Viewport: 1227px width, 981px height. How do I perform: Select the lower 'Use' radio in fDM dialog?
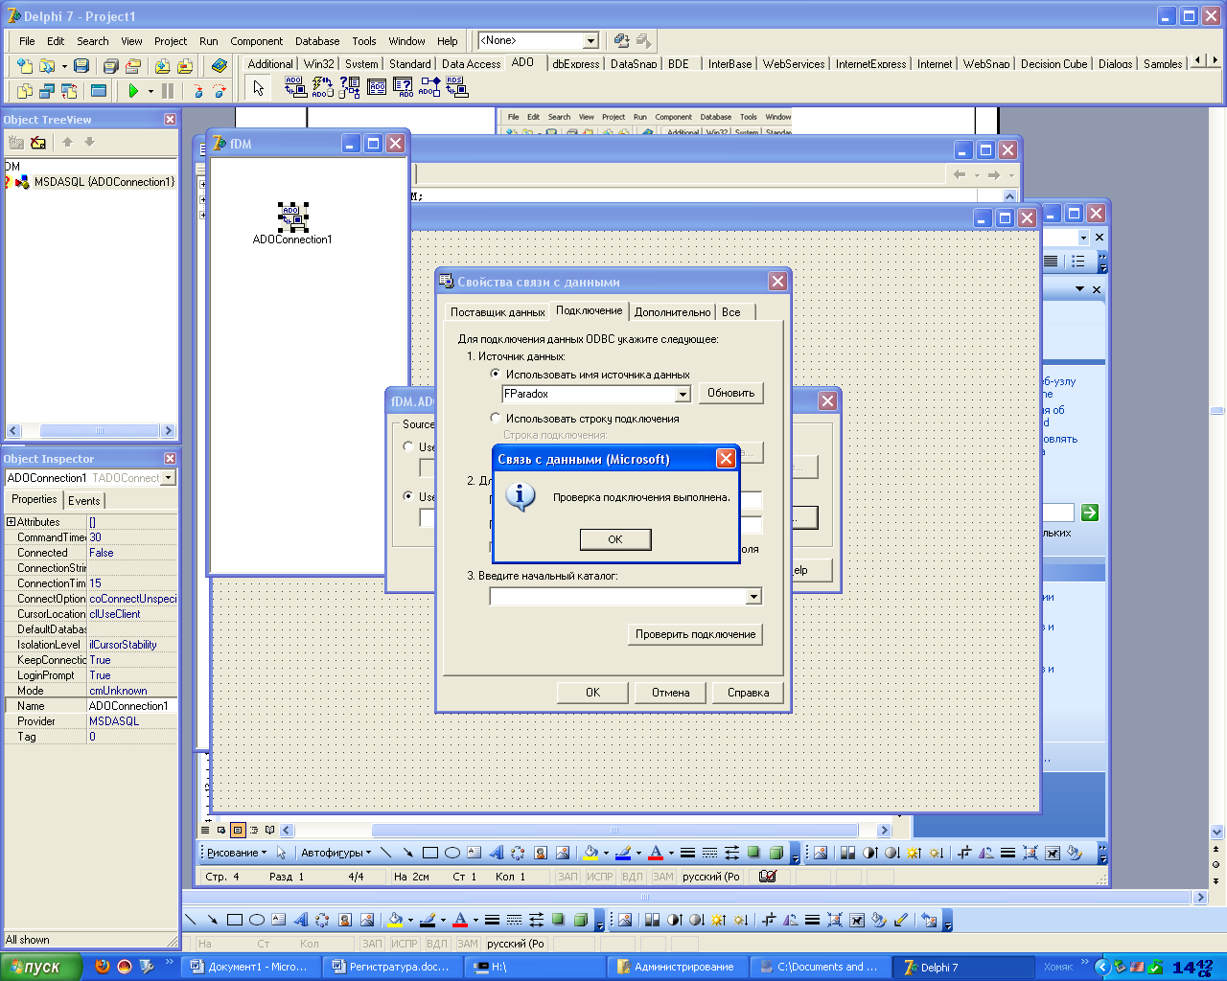click(x=409, y=496)
